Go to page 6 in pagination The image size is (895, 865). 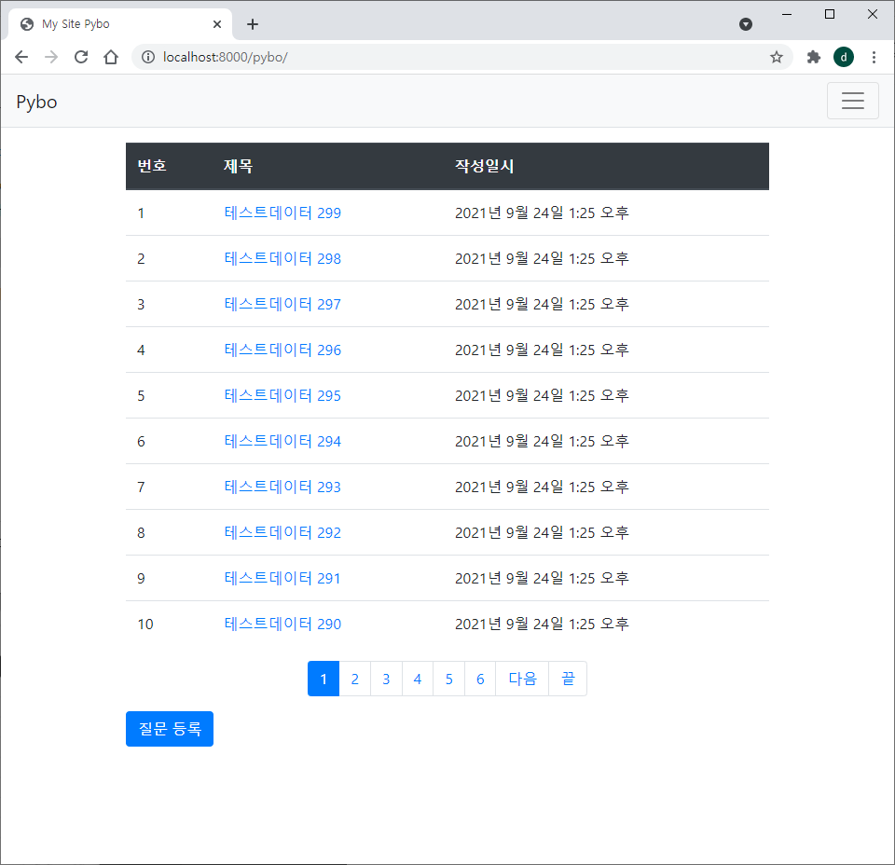[x=481, y=679]
